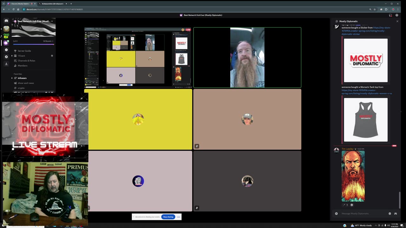
Task: Close the Discord browser tab
Action: [x=35, y=4]
